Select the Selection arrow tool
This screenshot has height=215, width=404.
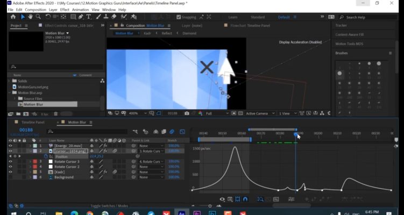[23, 17]
